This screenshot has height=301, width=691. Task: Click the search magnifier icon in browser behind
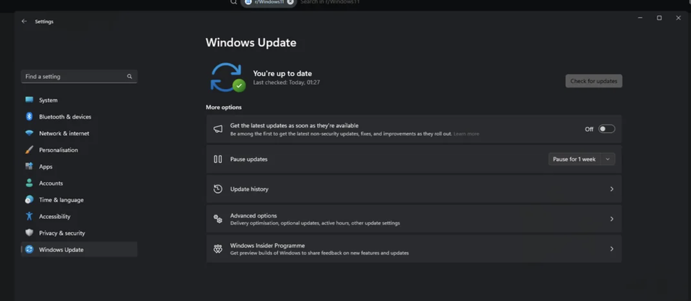234,2
